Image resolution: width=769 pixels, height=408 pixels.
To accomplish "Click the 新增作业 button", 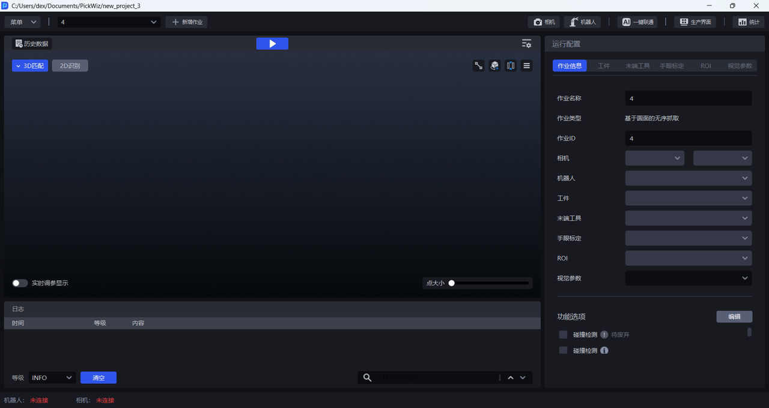I will pos(187,22).
